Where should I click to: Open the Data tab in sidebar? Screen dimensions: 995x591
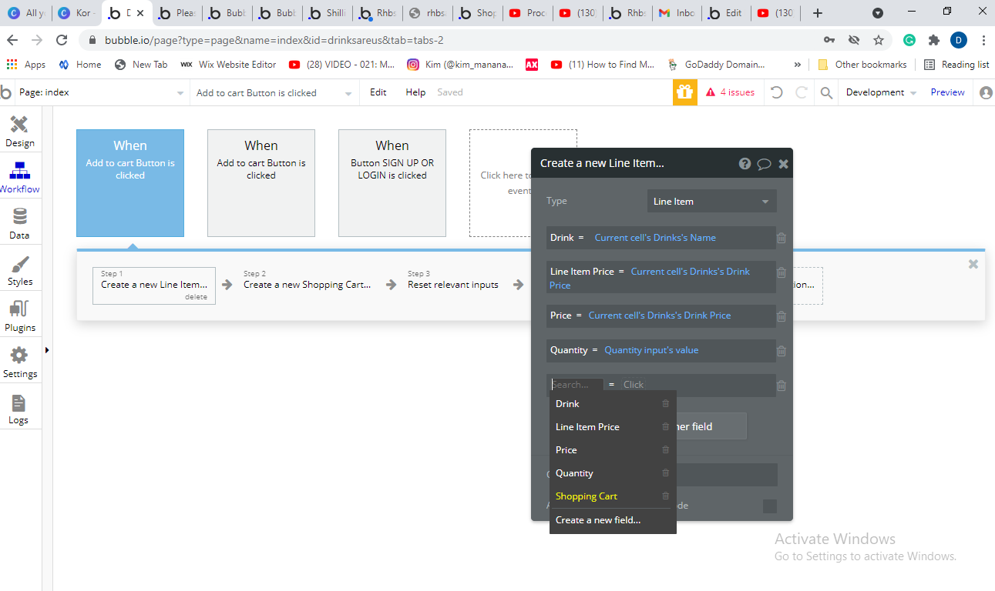(20, 223)
